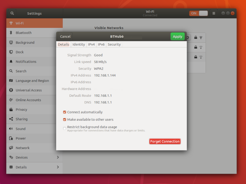Screen dimensions: 246x184
Task: Click the Universal Access icon
Action: tap(11, 90)
